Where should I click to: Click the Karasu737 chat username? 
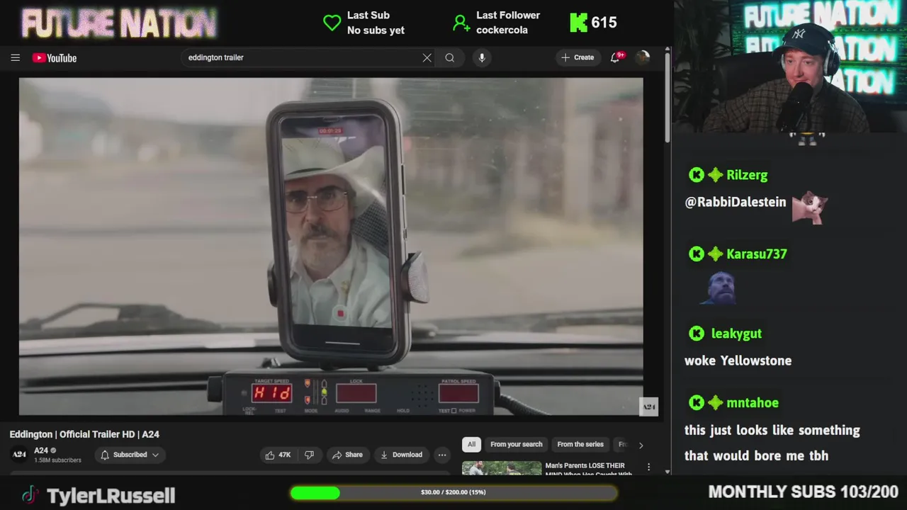[756, 254]
